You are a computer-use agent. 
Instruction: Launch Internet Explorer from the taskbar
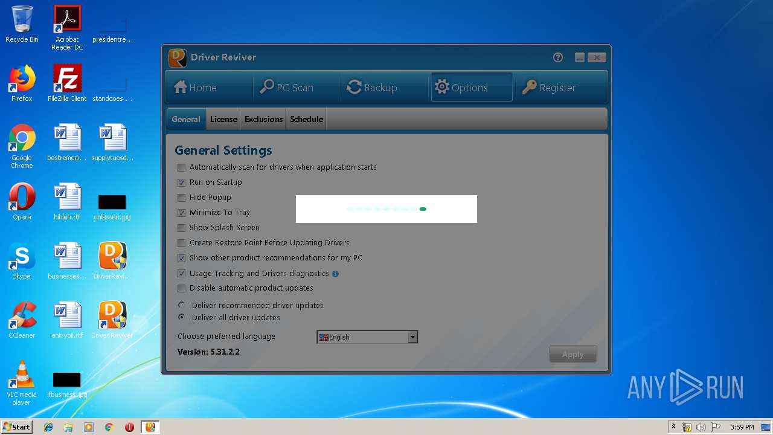[x=48, y=427]
